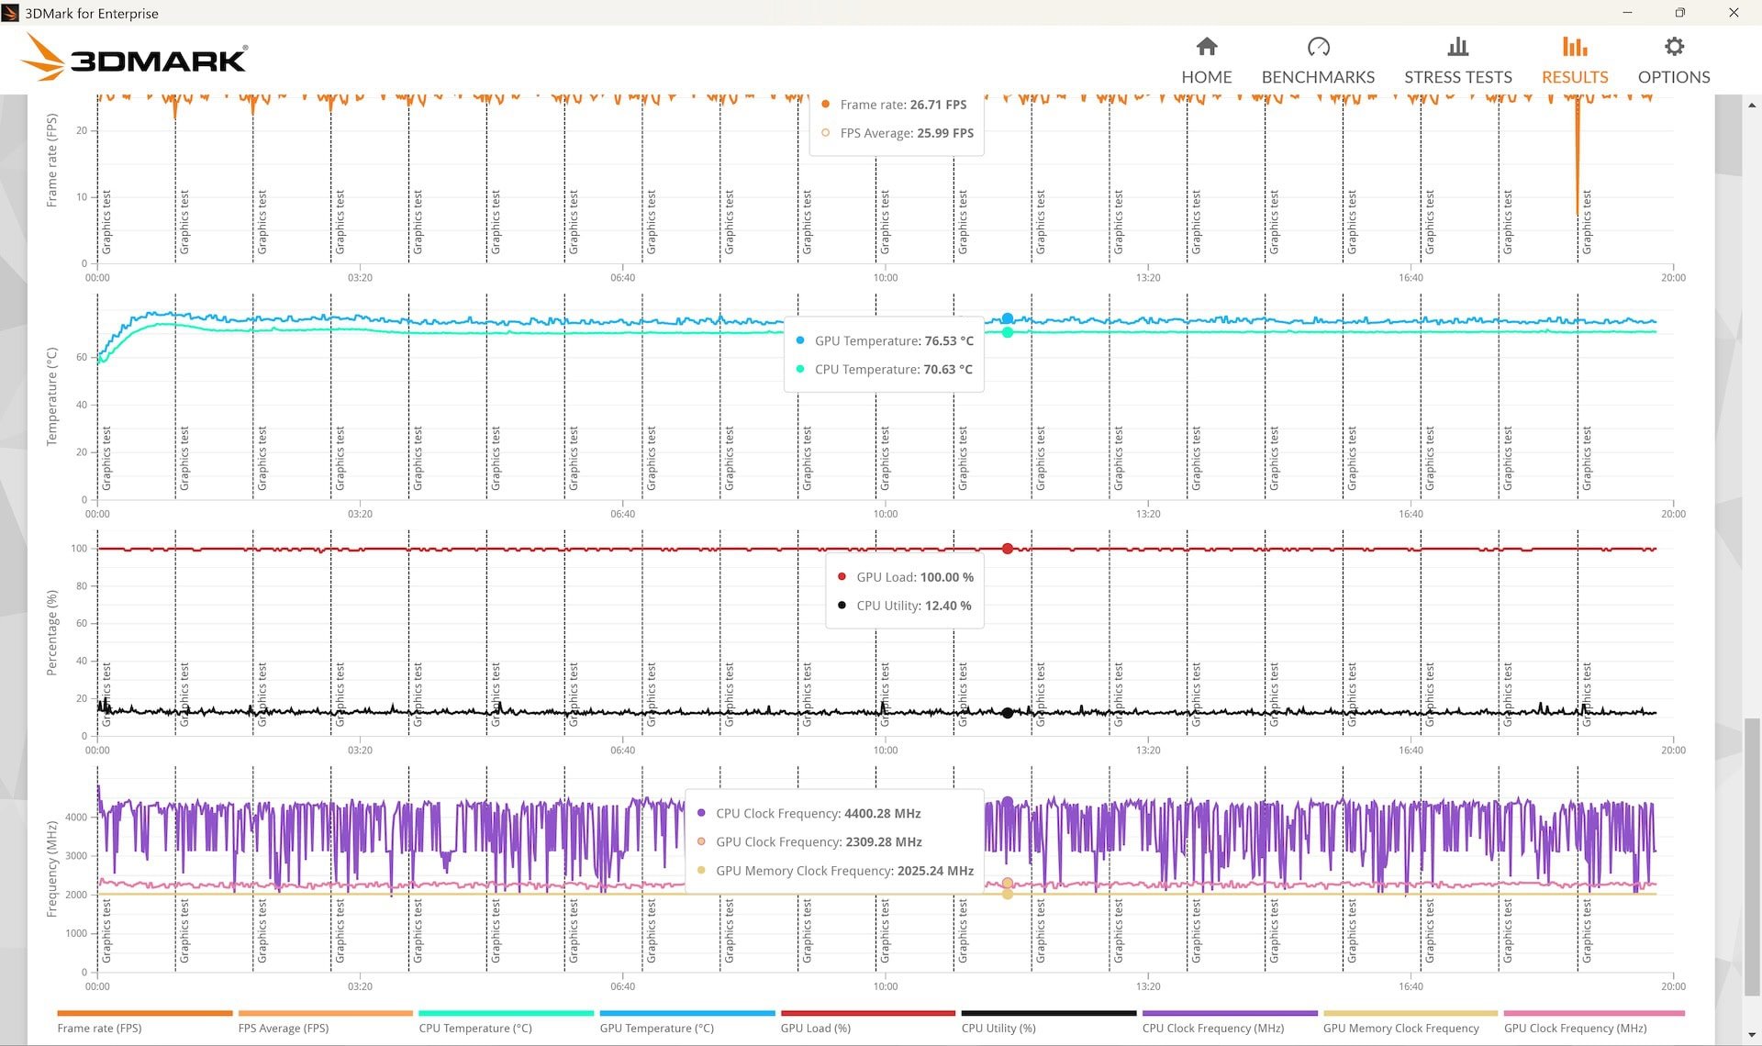Toggle the Frame rate (FPS) legend series
This screenshot has width=1762, height=1046.
point(144,1021)
